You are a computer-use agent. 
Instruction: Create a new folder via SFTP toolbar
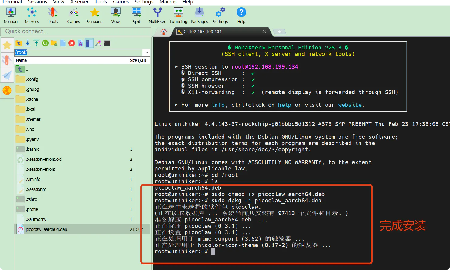pos(54,43)
